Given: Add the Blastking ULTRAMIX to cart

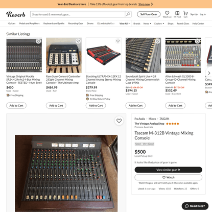Looking at the screenshot, I should click(96, 106).
